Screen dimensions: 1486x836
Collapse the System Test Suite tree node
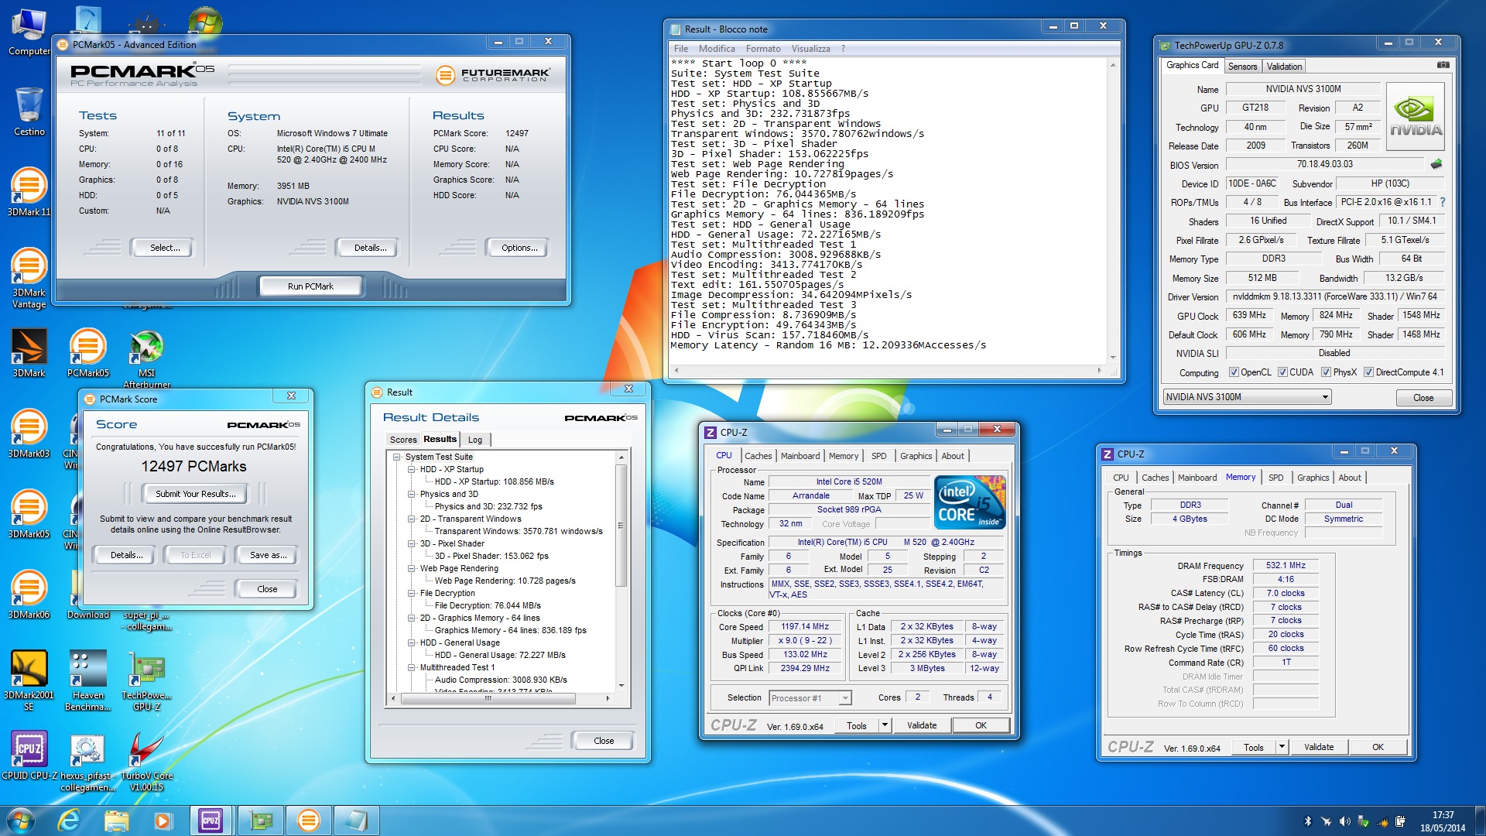[397, 457]
